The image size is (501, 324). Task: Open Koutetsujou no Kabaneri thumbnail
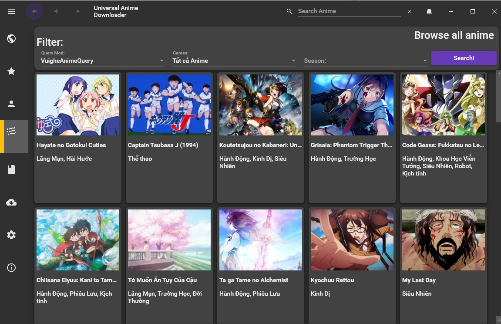[x=261, y=105]
